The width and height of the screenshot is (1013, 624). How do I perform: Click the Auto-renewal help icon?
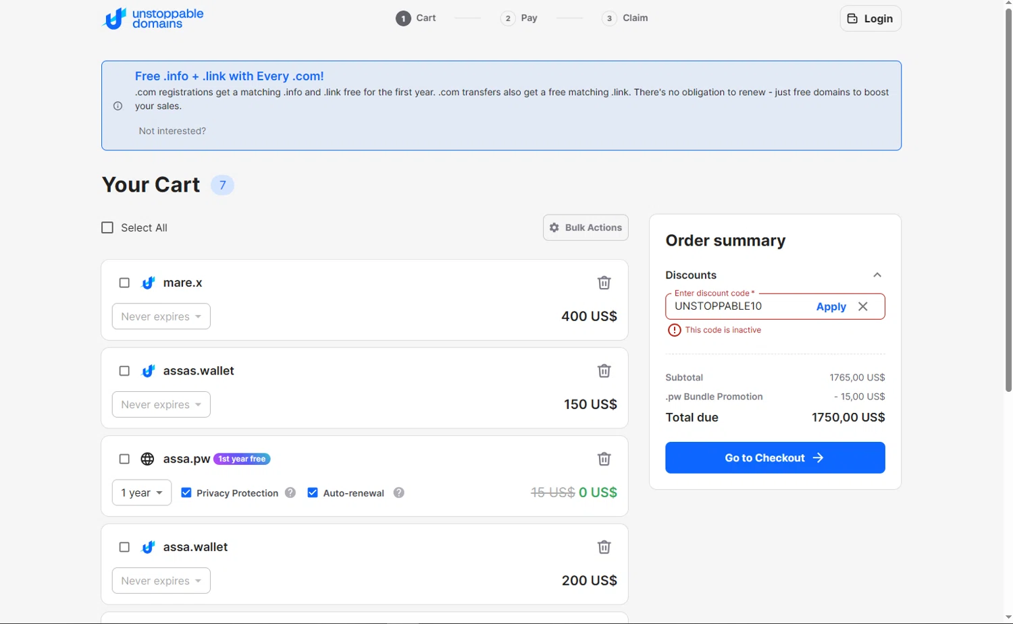(399, 493)
